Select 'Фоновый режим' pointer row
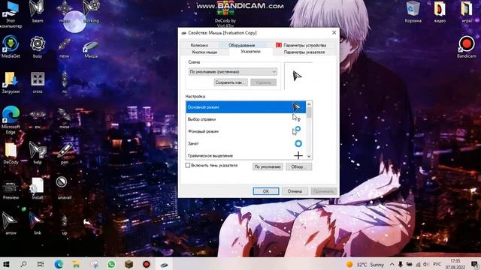The image size is (481, 270). coord(246,131)
